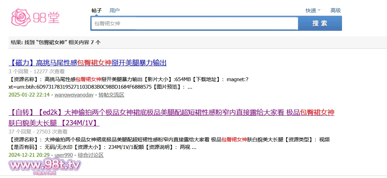
Task: Open the second result titled 【自转】【ed2k】
Action: point(171,113)
